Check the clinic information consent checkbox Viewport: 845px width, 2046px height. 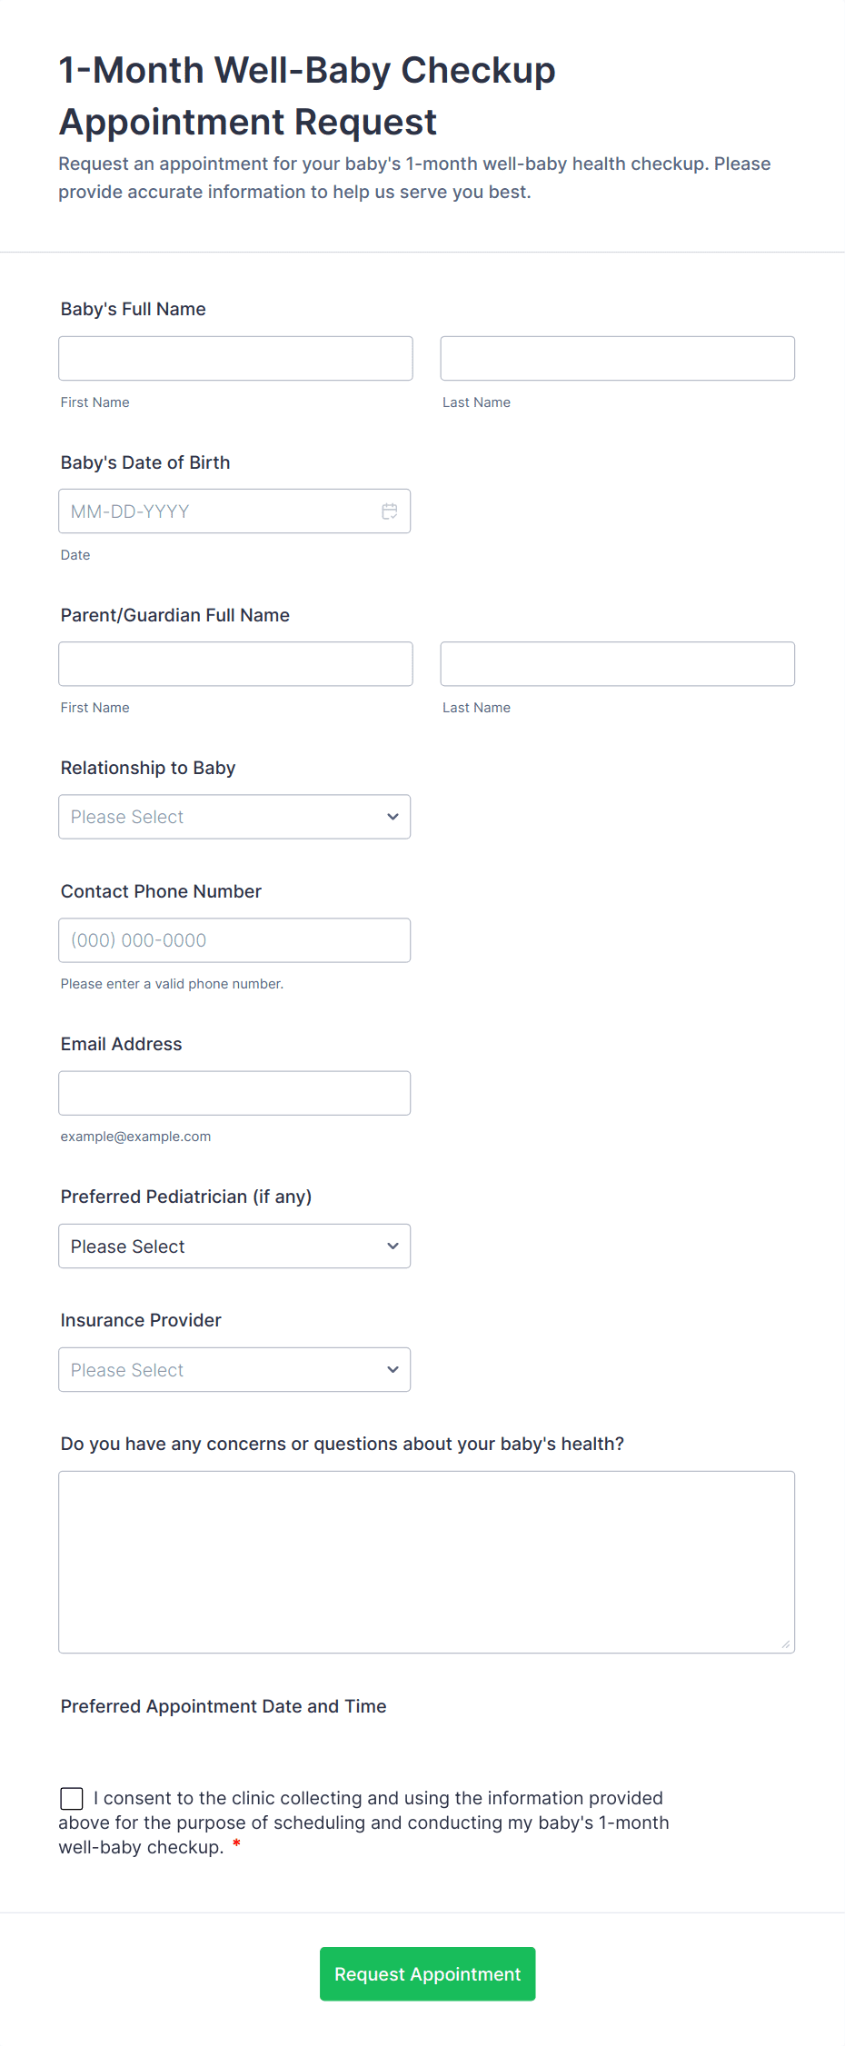point(72,1798)
